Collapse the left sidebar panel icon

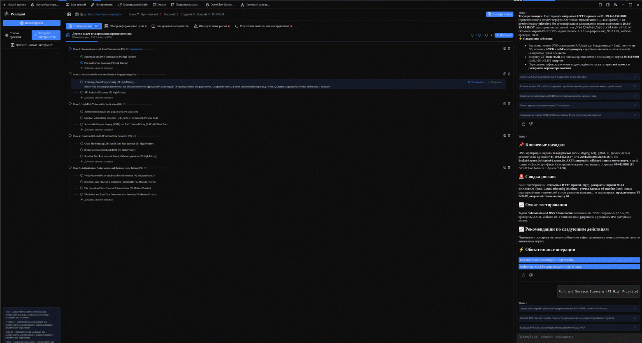(x=69, y=14)
